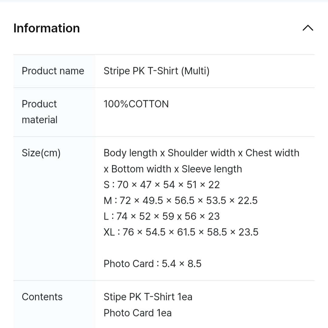This screenshot has height=328, width=328.
Task: Click the Information heading
Action: coord(47,28)
